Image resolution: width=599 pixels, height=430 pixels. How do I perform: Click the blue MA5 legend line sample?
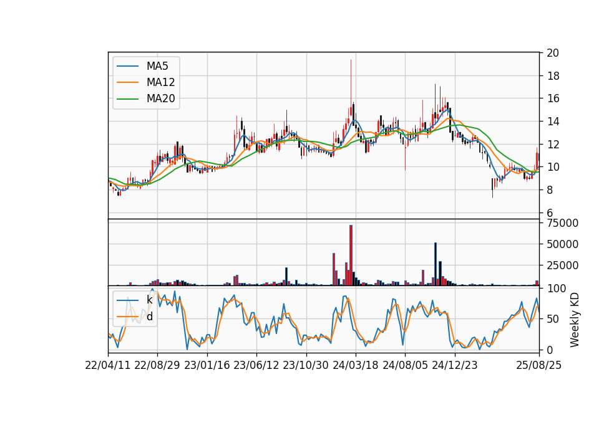point(127,67)
